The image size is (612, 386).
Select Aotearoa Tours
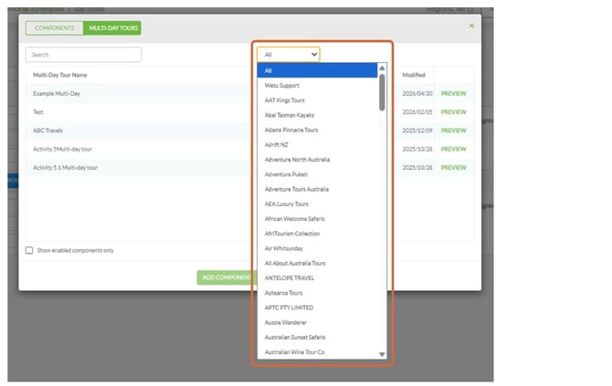click(317, 293)
